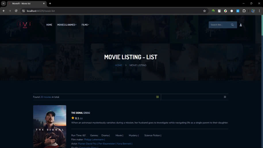Image resolution: width=263 pixels, height=148 pixels.
Task: Select the Mystery genre
Action: (133, 135)
